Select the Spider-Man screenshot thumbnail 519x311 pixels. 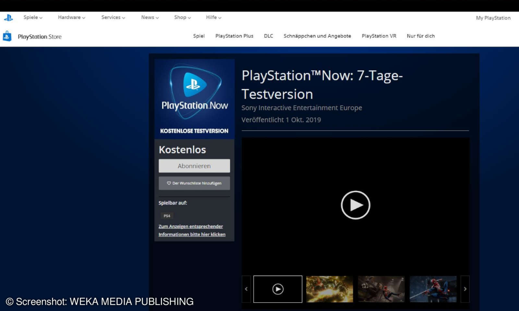[433, 289]
